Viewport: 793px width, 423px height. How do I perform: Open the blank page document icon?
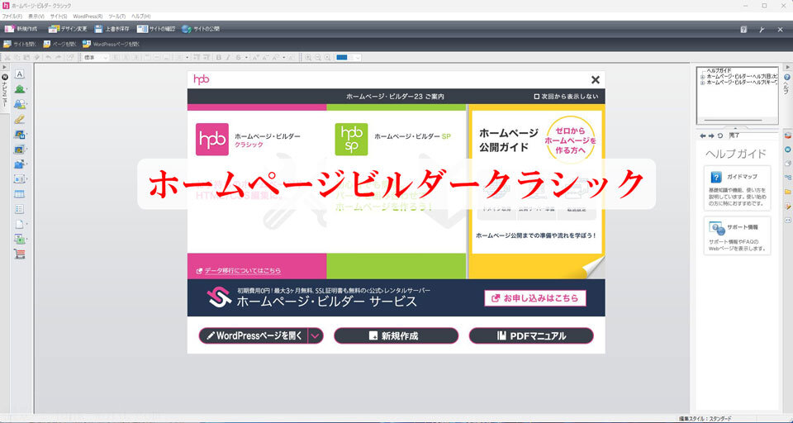pyautogui.click(x=19, y=224)
